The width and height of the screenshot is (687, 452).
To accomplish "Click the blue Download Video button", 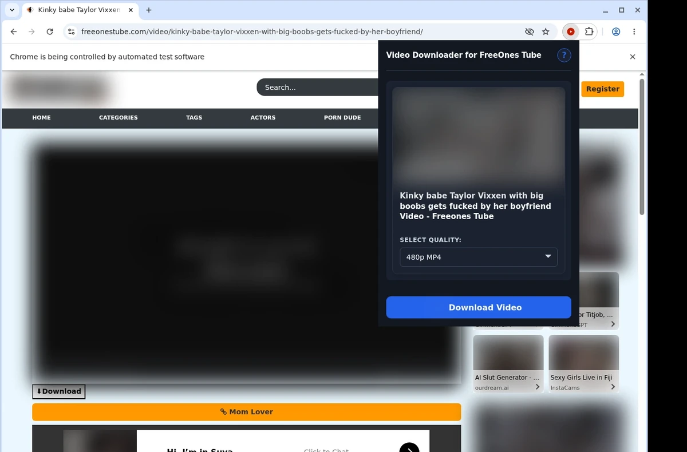I will click(479, 307).
